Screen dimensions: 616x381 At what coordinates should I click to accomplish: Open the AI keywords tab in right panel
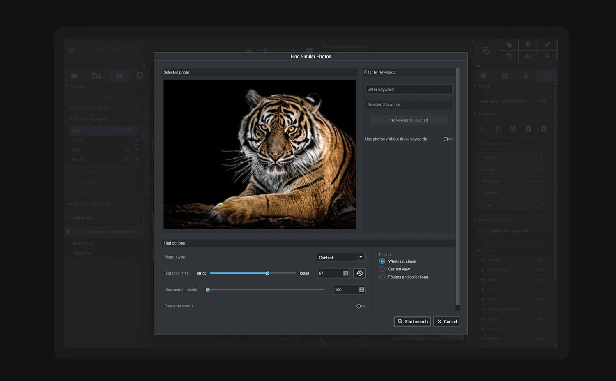547,76
